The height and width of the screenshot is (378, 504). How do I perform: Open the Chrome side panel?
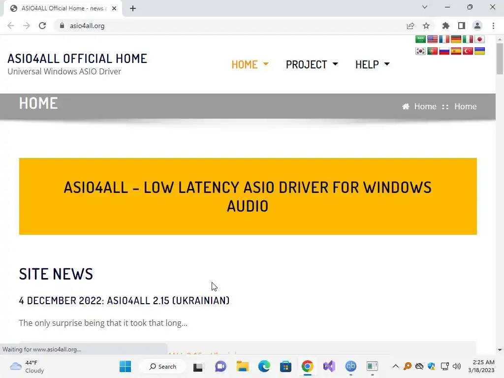click(x=462, y=26)
